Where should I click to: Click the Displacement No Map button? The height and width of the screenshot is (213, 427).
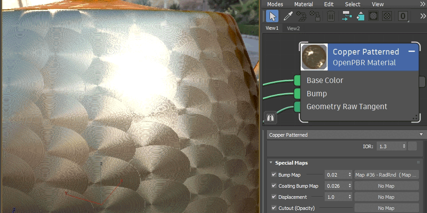[386, 197]
